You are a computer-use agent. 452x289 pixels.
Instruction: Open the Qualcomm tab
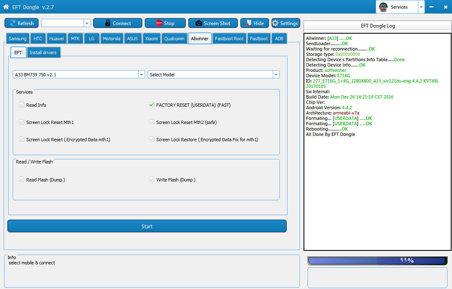point(174,38)
